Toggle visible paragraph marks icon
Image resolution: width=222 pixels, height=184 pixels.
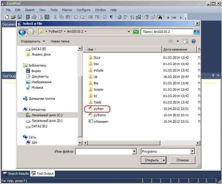111,17
